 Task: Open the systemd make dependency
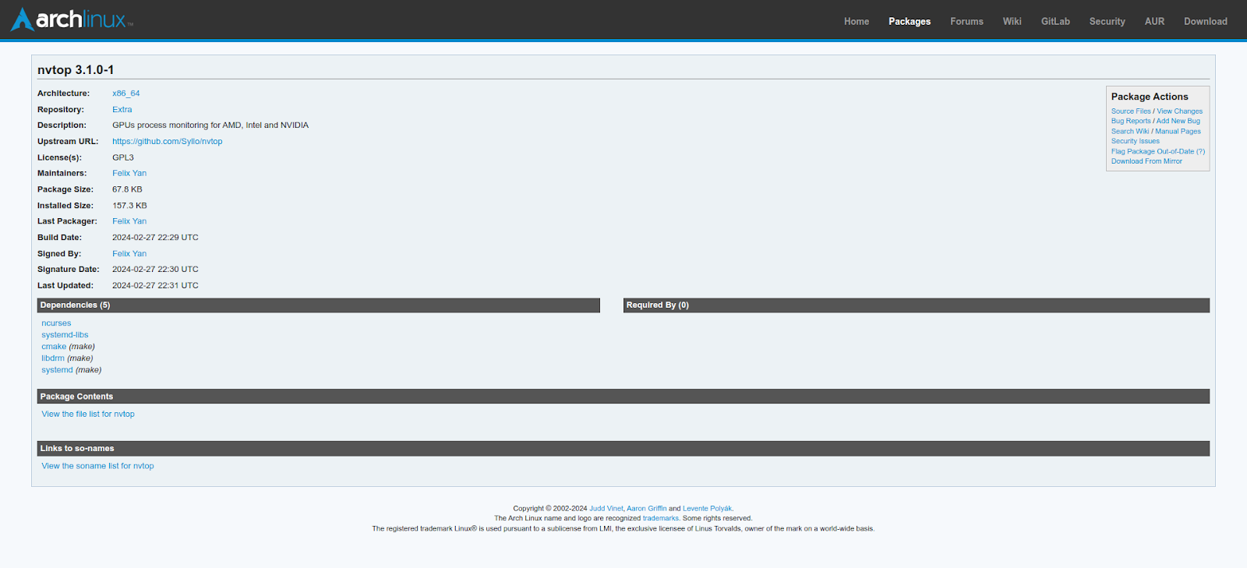[x=57, y=370]
